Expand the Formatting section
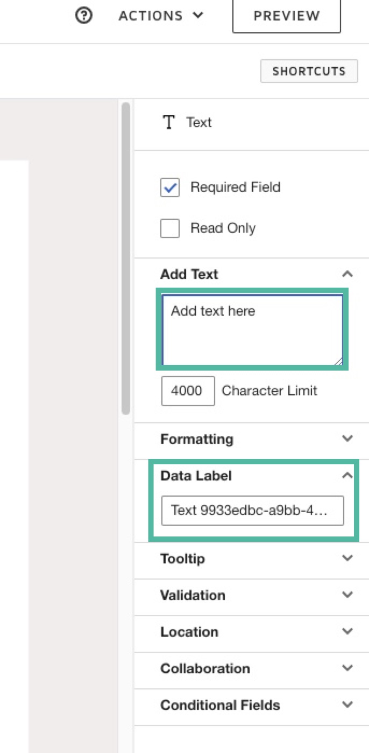This screenshot has height=753, width=369. [x=347, y=439]
